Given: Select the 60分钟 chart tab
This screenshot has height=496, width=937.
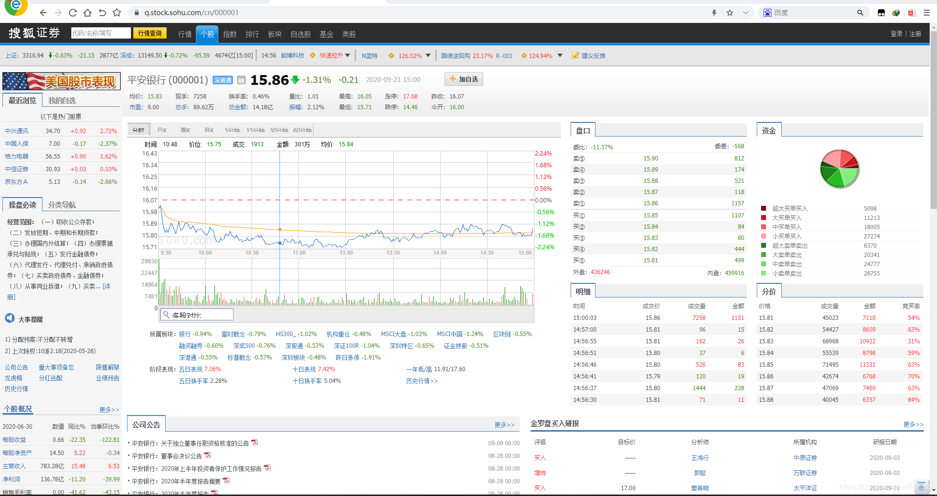Looking at the screenshot, I should click(x=302, y=130).
